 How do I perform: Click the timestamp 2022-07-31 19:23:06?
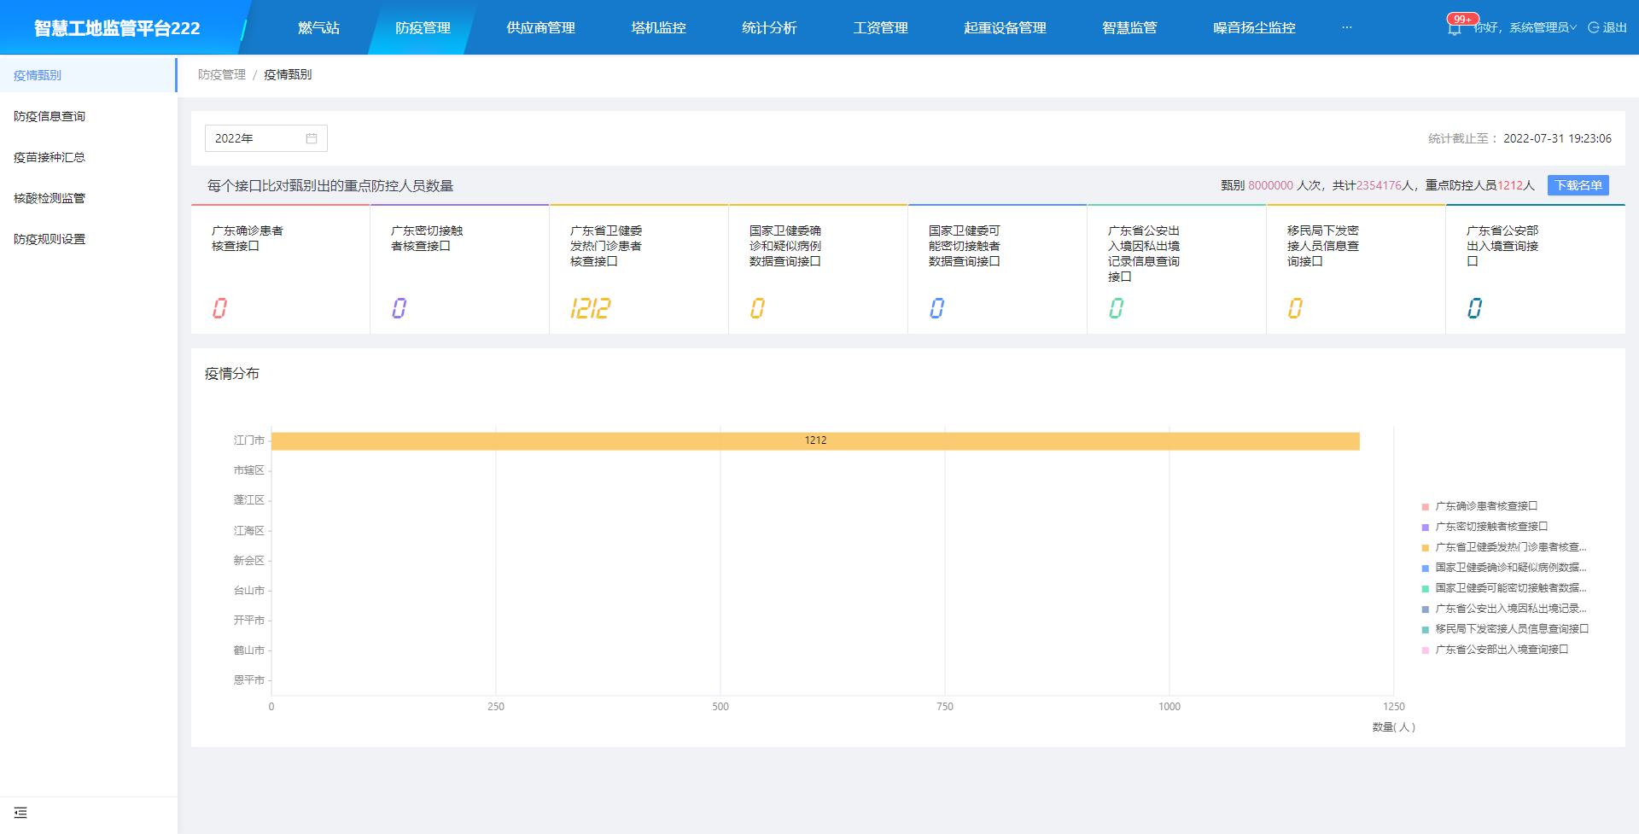click(1557, 138)
